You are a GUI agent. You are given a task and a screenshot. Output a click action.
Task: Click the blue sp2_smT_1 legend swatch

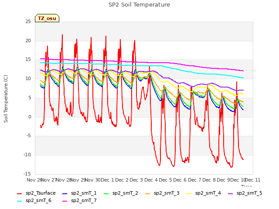[x=65, y=193]
